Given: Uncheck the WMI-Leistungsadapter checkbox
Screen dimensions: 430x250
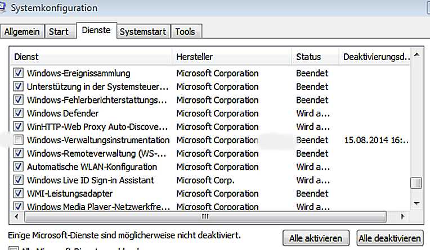Looking at the screenshot, I should [18, 194].
